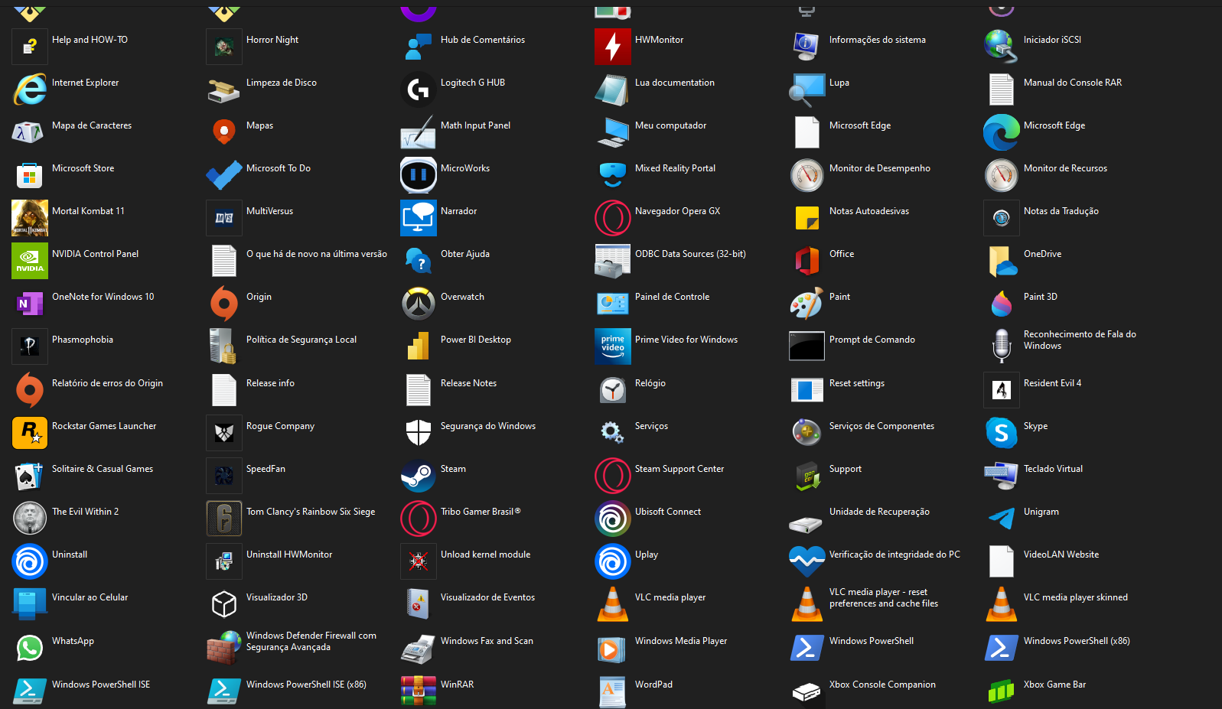This screenshot has height=709, width=1222.
Task: Click the Rockstar Games Launcher icon
Action: pyautogui.click(x=30, y=433)
